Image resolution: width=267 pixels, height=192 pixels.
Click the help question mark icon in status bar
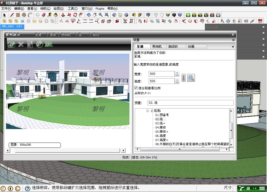coord(28,188)
